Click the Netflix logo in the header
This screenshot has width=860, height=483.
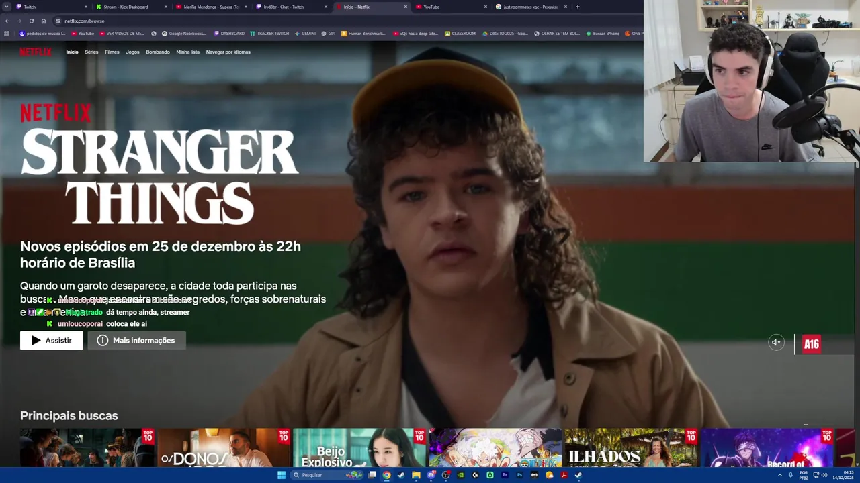pyautogui.click(x=35, y=52)
